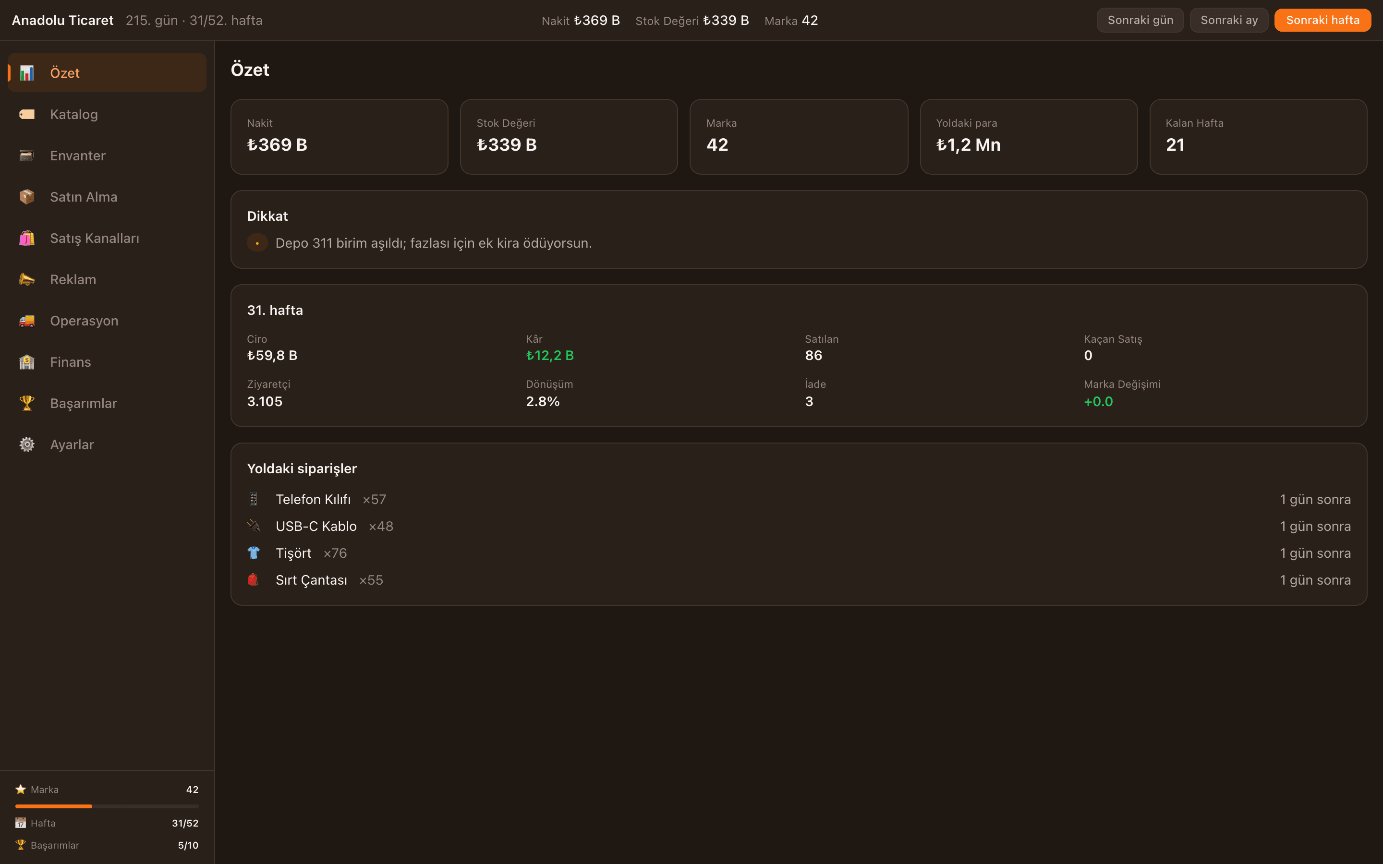Click the Tişört shirt icon
1383x864 pixels.
253,552
